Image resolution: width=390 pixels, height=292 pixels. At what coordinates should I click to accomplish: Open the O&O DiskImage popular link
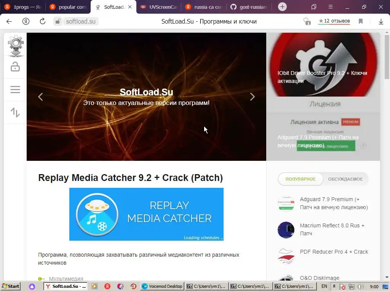[x=320, y=278]
